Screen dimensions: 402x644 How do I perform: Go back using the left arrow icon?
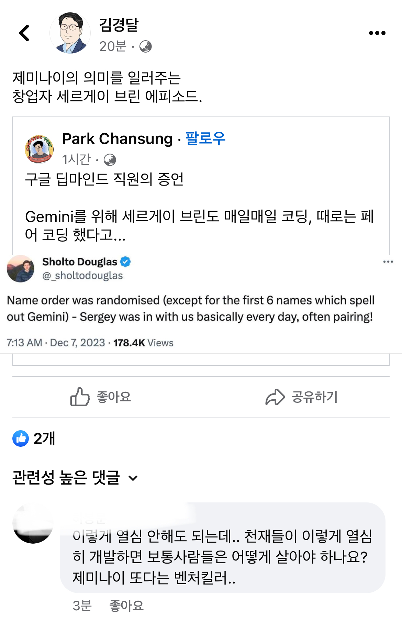click(24, 33)
